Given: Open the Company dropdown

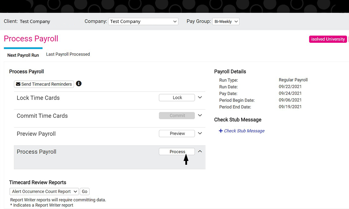Looking at the screenshot, I should coord(143,22).
